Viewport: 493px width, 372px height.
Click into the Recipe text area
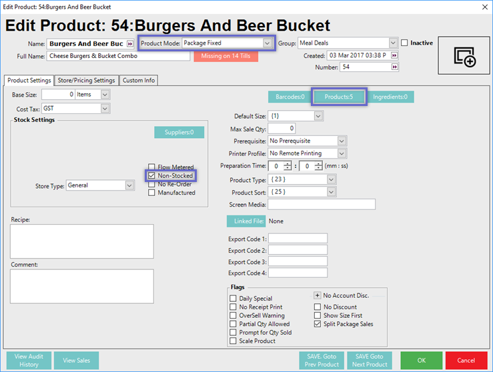coord(82,241)
